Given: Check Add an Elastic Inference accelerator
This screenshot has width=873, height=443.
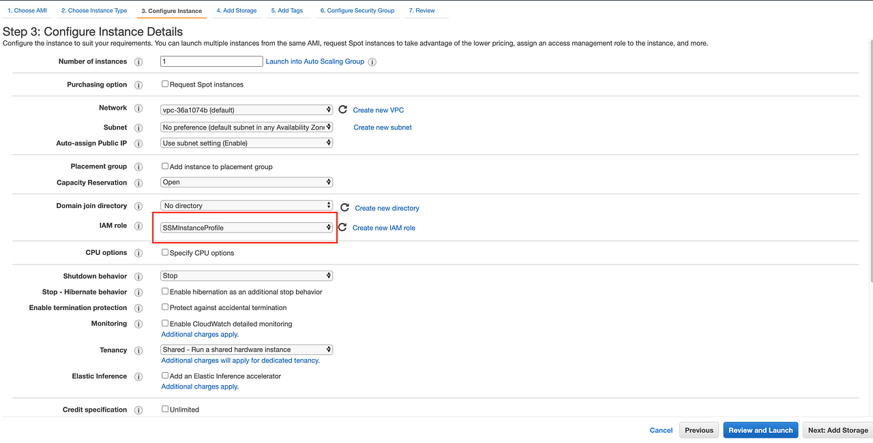Looking at the screenshot, I should 165,376.
